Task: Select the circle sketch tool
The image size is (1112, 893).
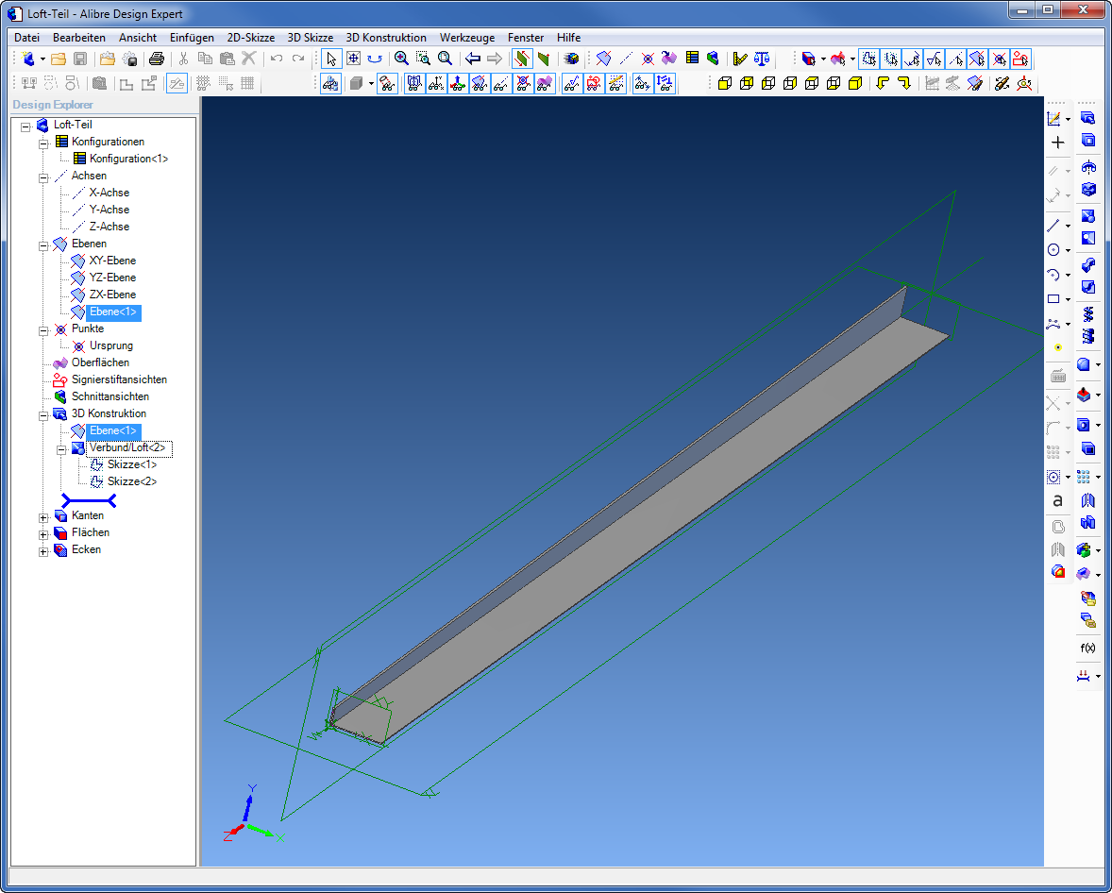Action: (x=1053, y=249)
